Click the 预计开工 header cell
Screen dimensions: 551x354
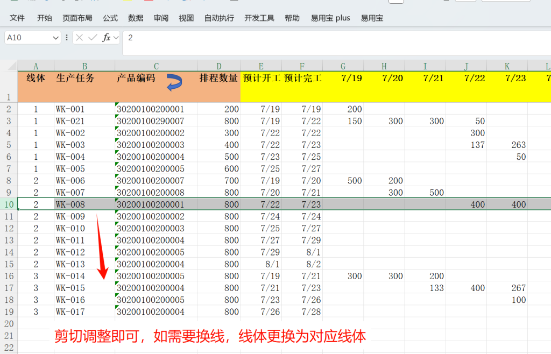click(x=261, y=87)
